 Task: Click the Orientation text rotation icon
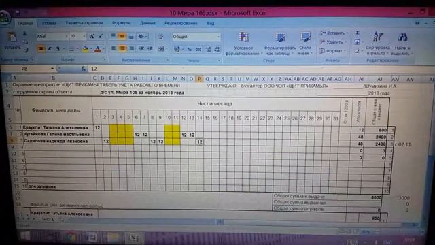click(141, 36)
